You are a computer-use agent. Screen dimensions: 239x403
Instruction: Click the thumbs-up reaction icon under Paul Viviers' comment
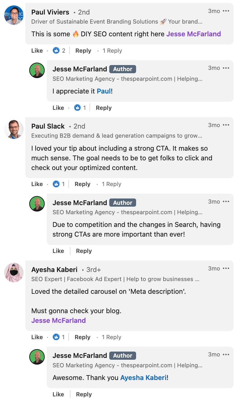tap(56, 51)
